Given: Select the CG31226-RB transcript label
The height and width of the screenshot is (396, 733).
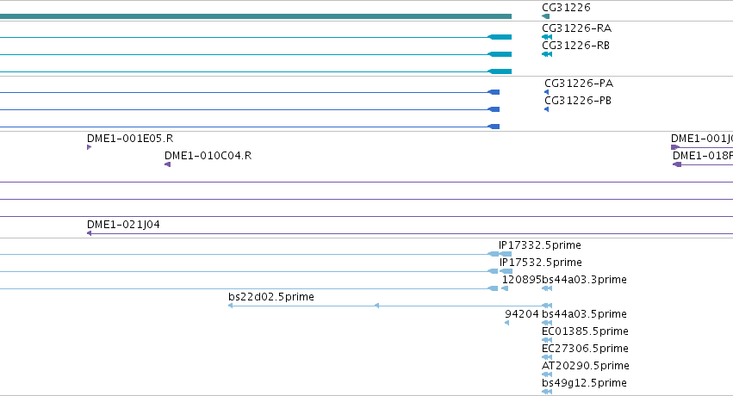Looking at the screenshot, I should pos(575,46).
